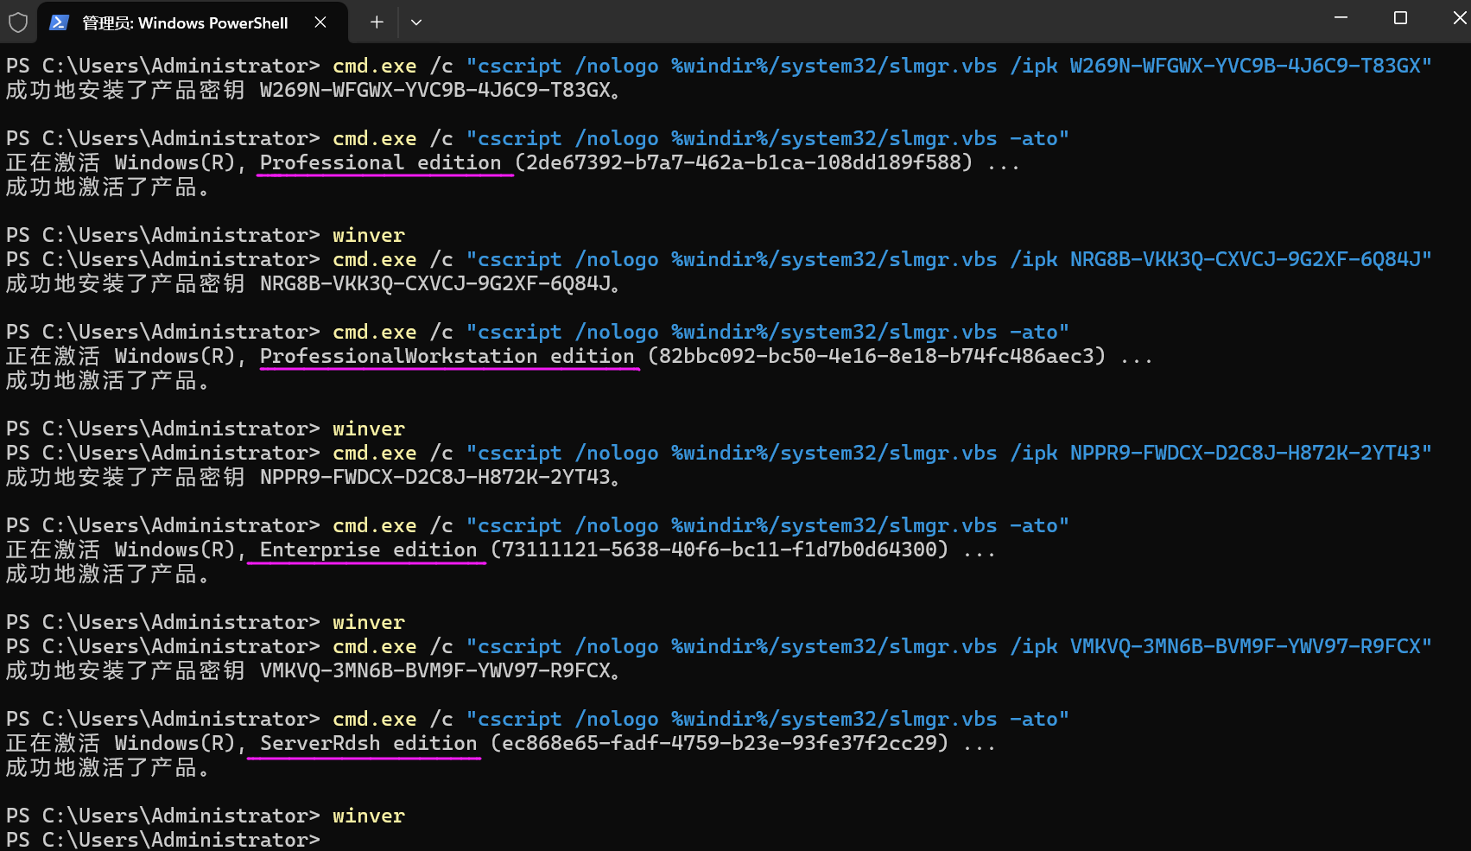Click activation ID 2de67392-b7a7-462a-b1ca-108dd189f588

(x=743, y=162)
